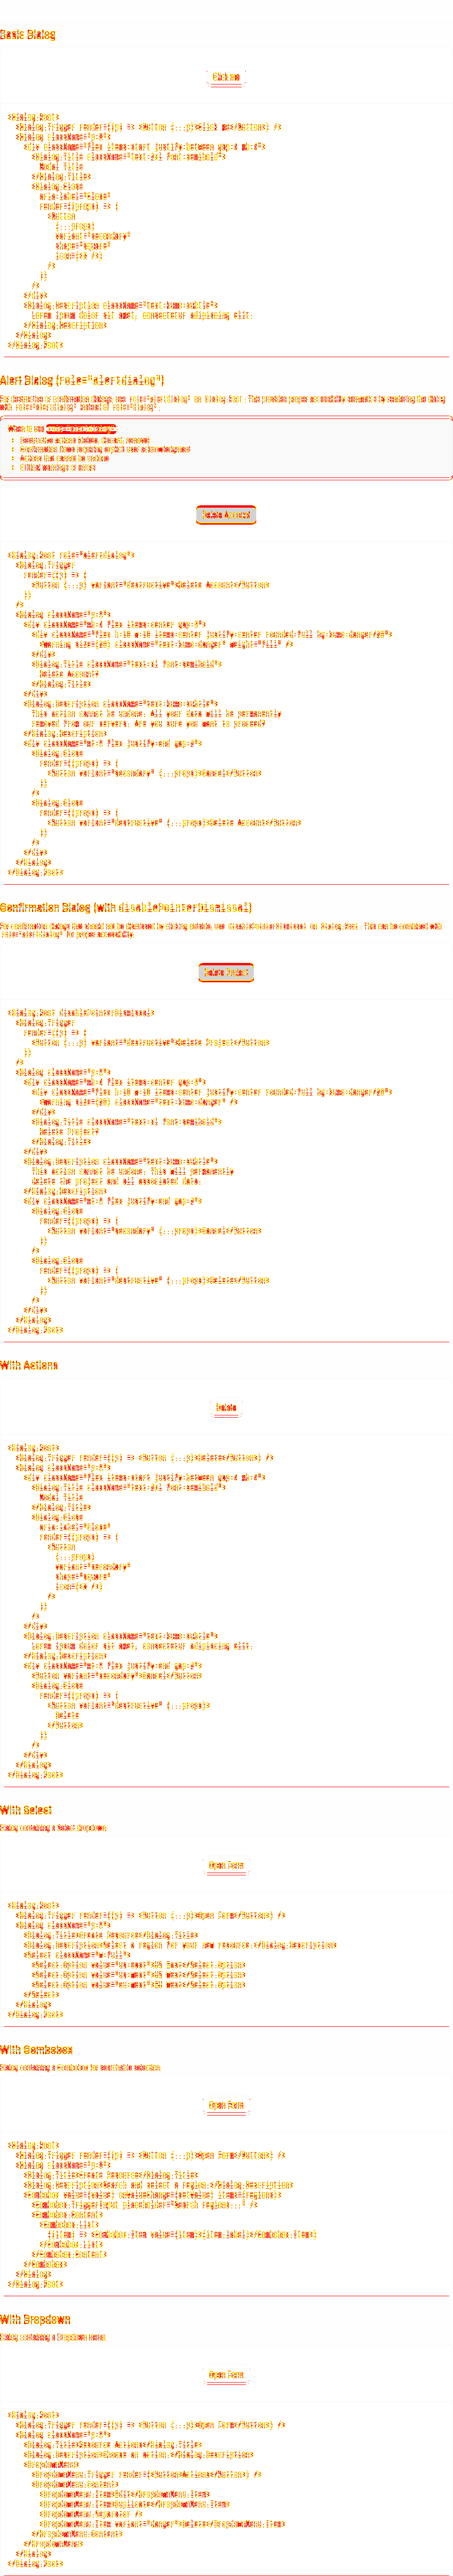This screenshot has width=453, height=2576.
Task: Click Open Form under With Select
Action: (x=227, y=1866)
